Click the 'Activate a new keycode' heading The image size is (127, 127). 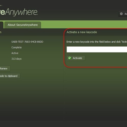point(82,32)
